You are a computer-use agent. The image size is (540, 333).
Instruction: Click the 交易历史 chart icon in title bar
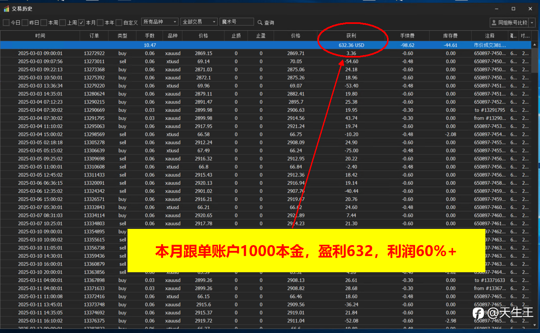pyautogui.click(x=6, y=9)
